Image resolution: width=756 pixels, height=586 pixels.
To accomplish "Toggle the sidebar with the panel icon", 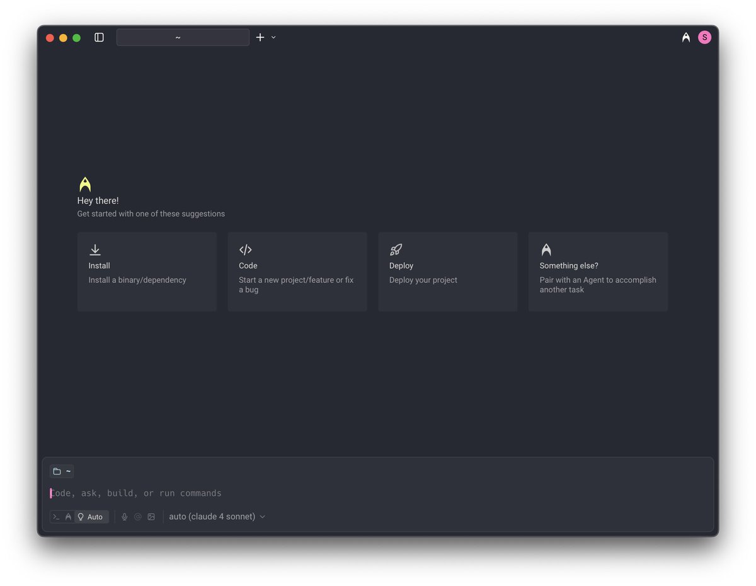I will [99, 37].
